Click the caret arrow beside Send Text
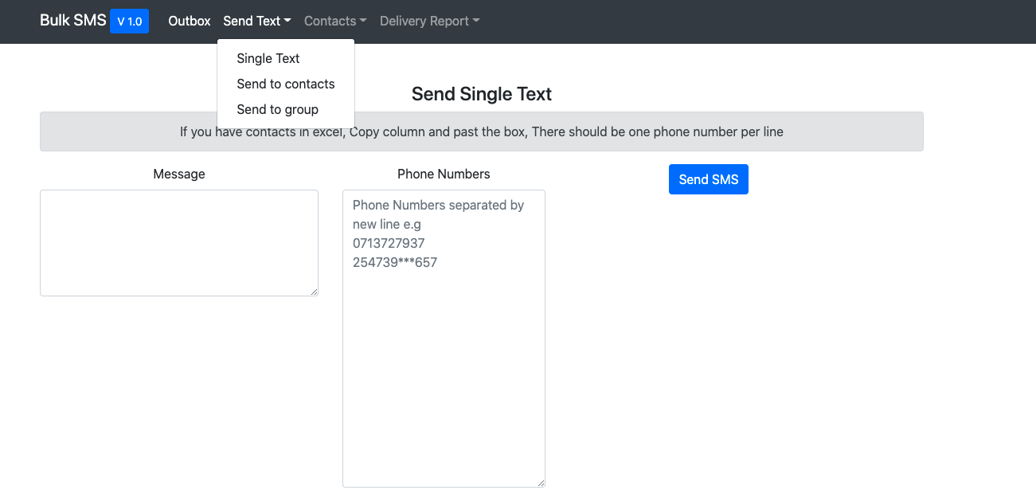Image resolution: width=1036 pixels, height=498 pixels. point(287,22)
